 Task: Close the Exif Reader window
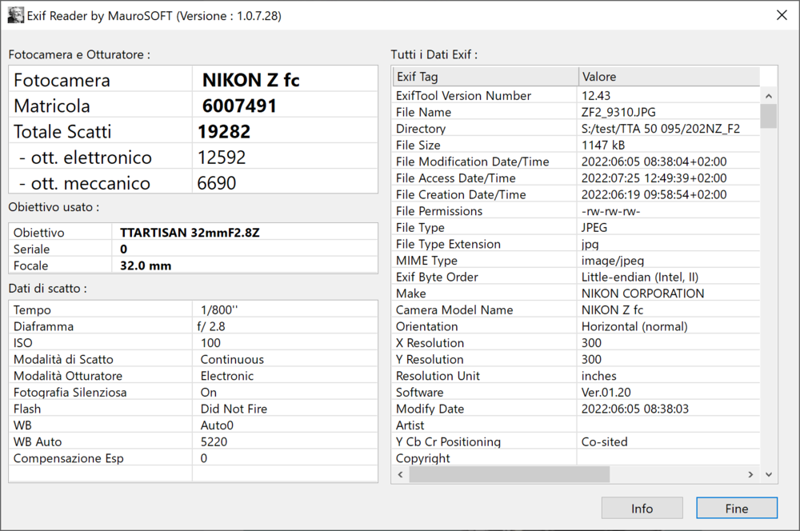(x=782, y=15)
